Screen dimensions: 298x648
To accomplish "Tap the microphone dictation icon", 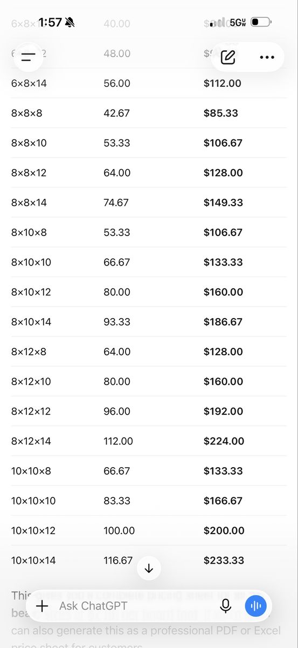I will (x=226, y=606).
